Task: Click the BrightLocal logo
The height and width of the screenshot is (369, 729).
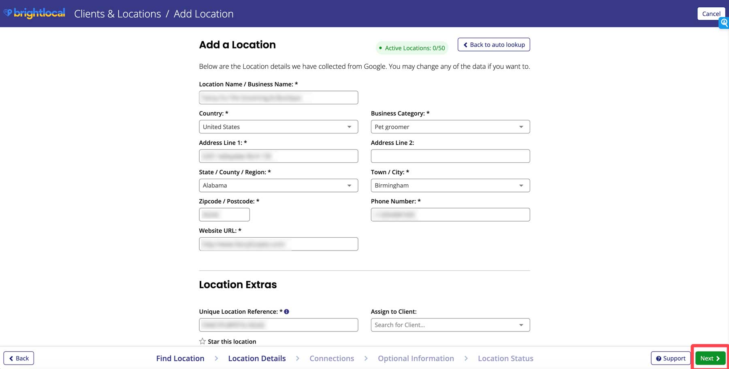Action: point(34,13)
